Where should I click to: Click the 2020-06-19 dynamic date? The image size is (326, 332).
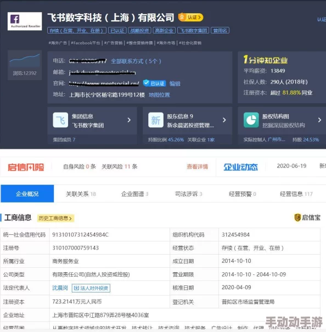(291, 166)
